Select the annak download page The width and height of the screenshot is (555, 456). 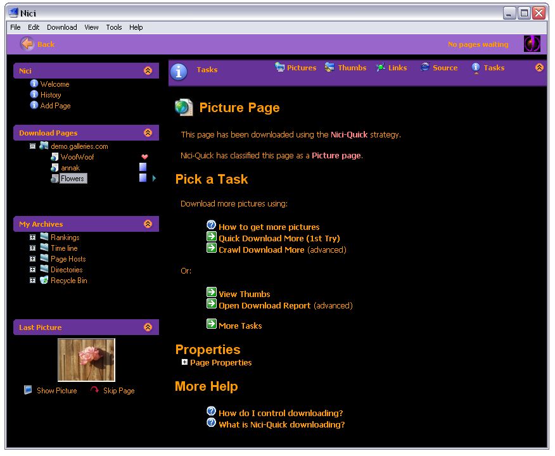[70, 168]
